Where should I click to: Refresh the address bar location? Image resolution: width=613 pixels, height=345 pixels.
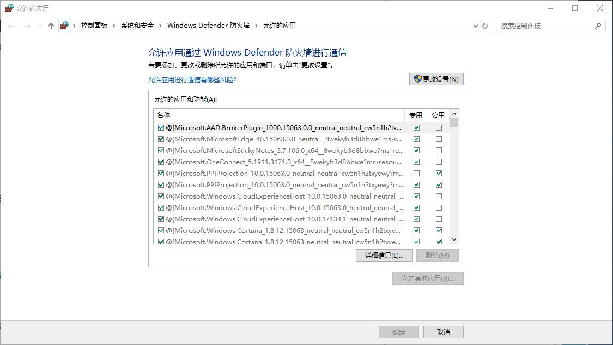pyautogui.click(x=485, y=26)
